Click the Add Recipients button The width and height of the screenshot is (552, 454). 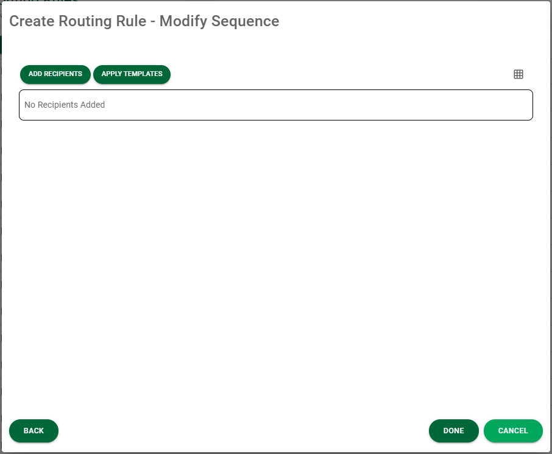[x=55, y=74]
